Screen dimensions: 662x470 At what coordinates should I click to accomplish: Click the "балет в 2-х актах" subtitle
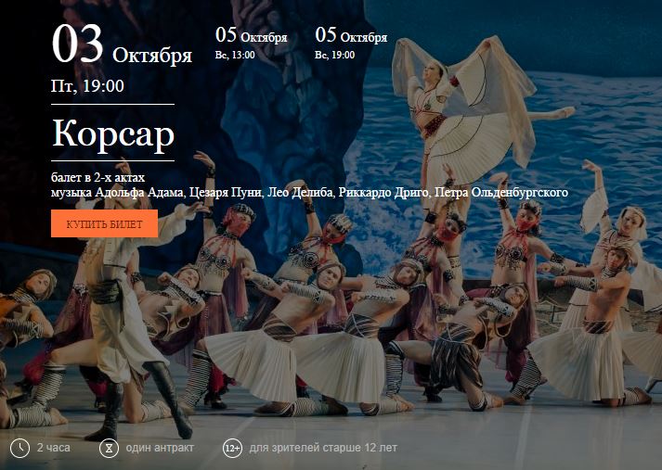coord(97,177)
